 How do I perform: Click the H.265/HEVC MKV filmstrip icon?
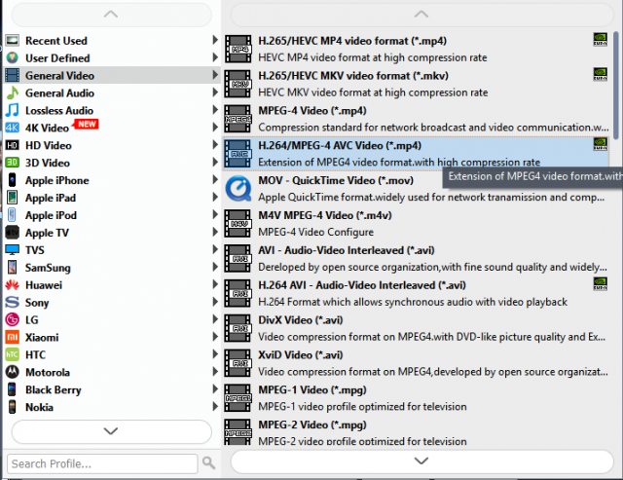238,84
